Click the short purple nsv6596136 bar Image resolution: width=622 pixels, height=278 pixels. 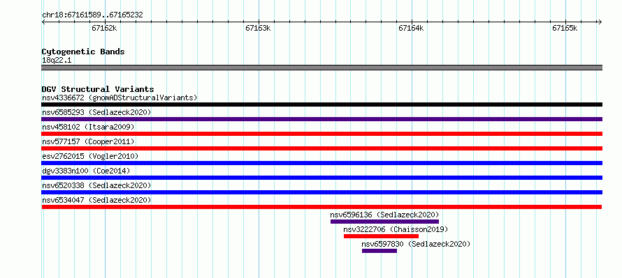point(384,222)
